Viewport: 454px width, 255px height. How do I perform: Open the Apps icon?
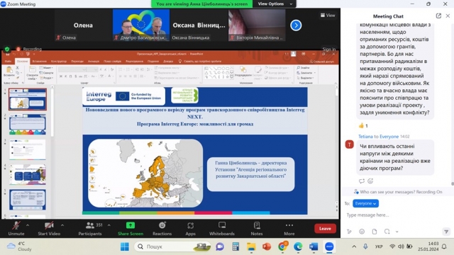[190, 228]
